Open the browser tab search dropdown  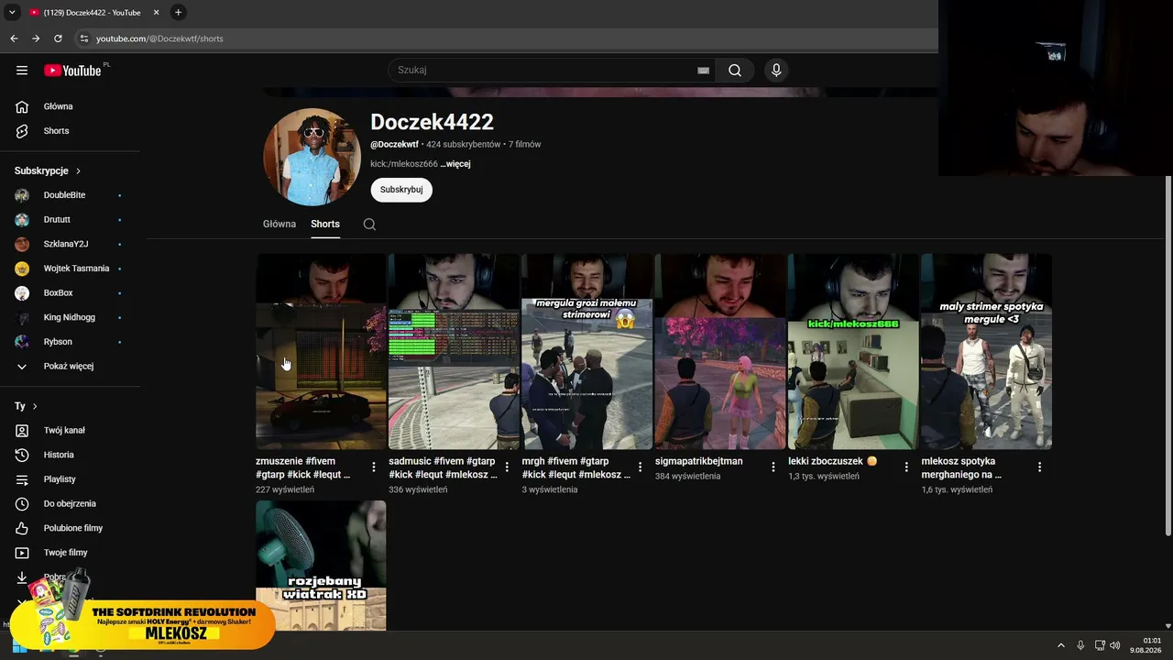(x=12, y=12)
